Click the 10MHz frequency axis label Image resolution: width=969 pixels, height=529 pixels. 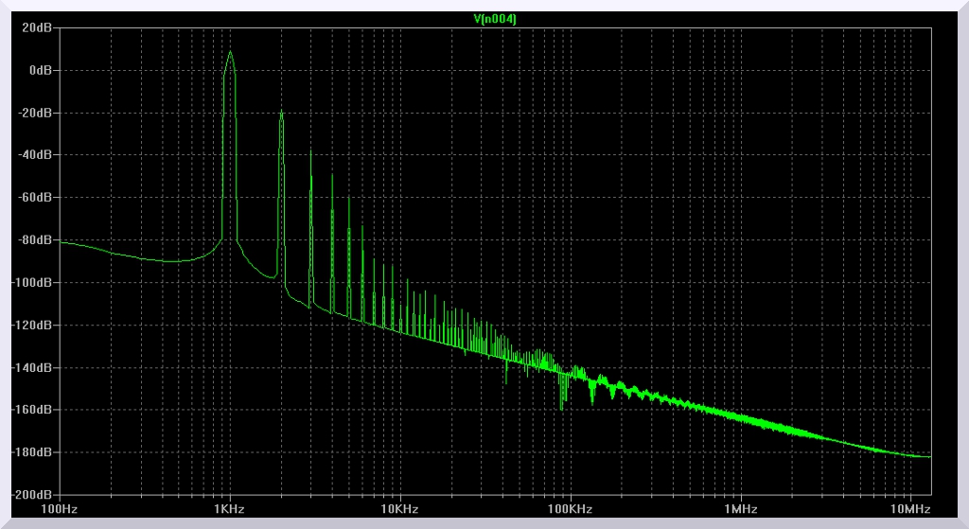[x=909, y=508]
